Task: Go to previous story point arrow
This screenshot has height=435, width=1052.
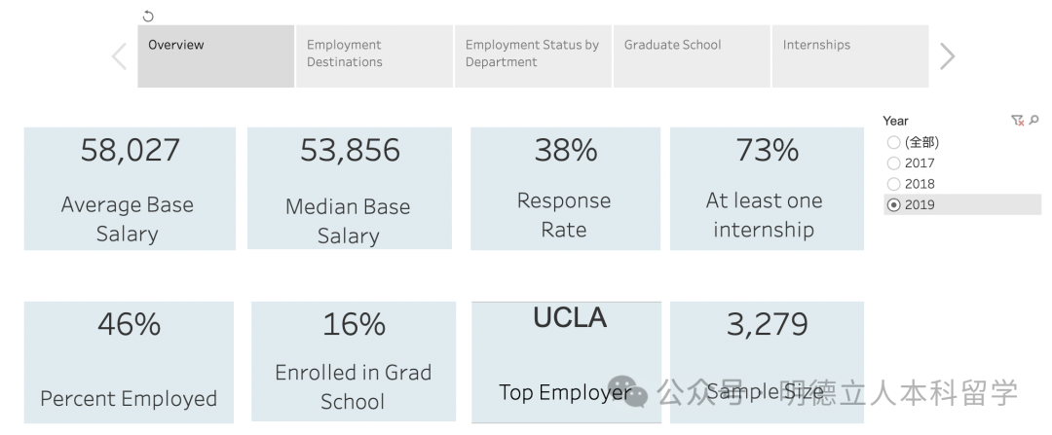Action: pyautogui.click(x=120, y=56)
